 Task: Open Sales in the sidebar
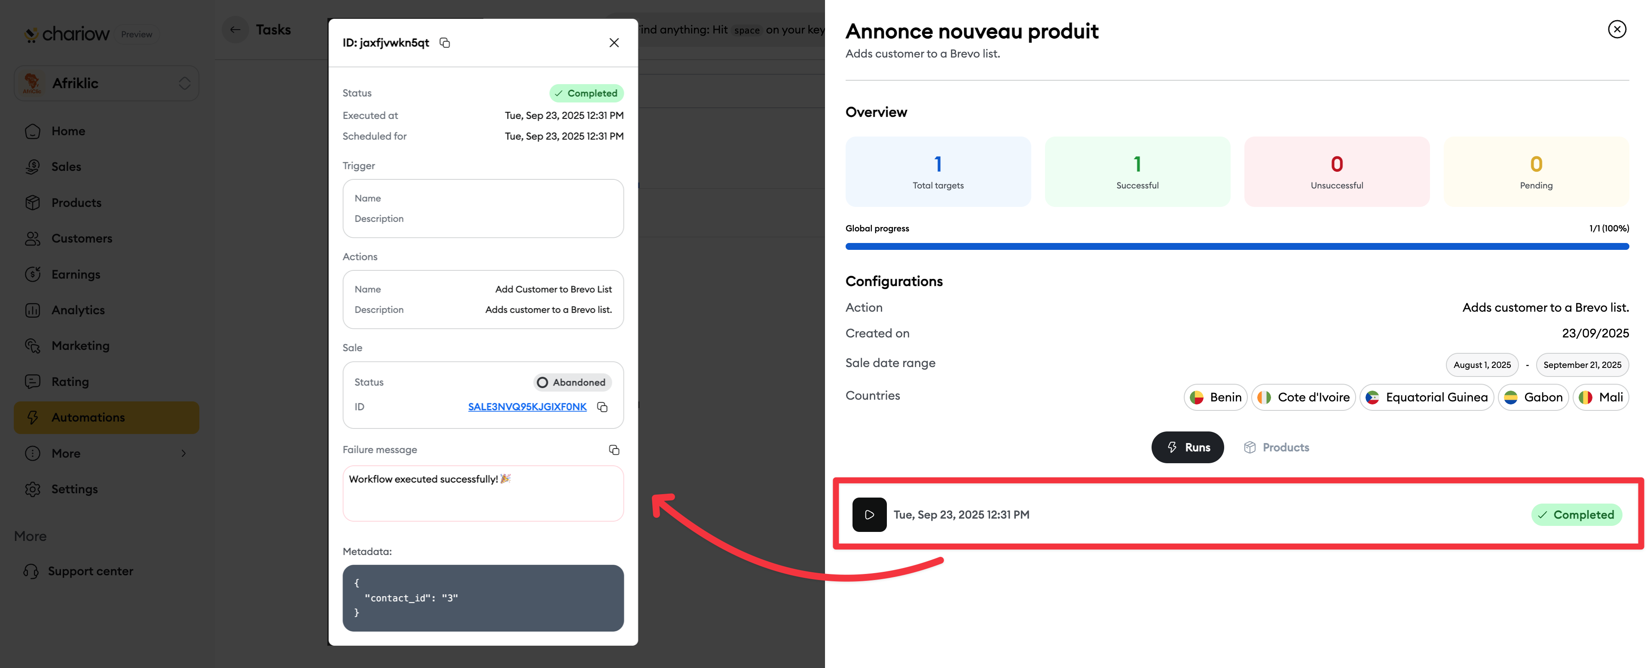(x=106, y=167)
